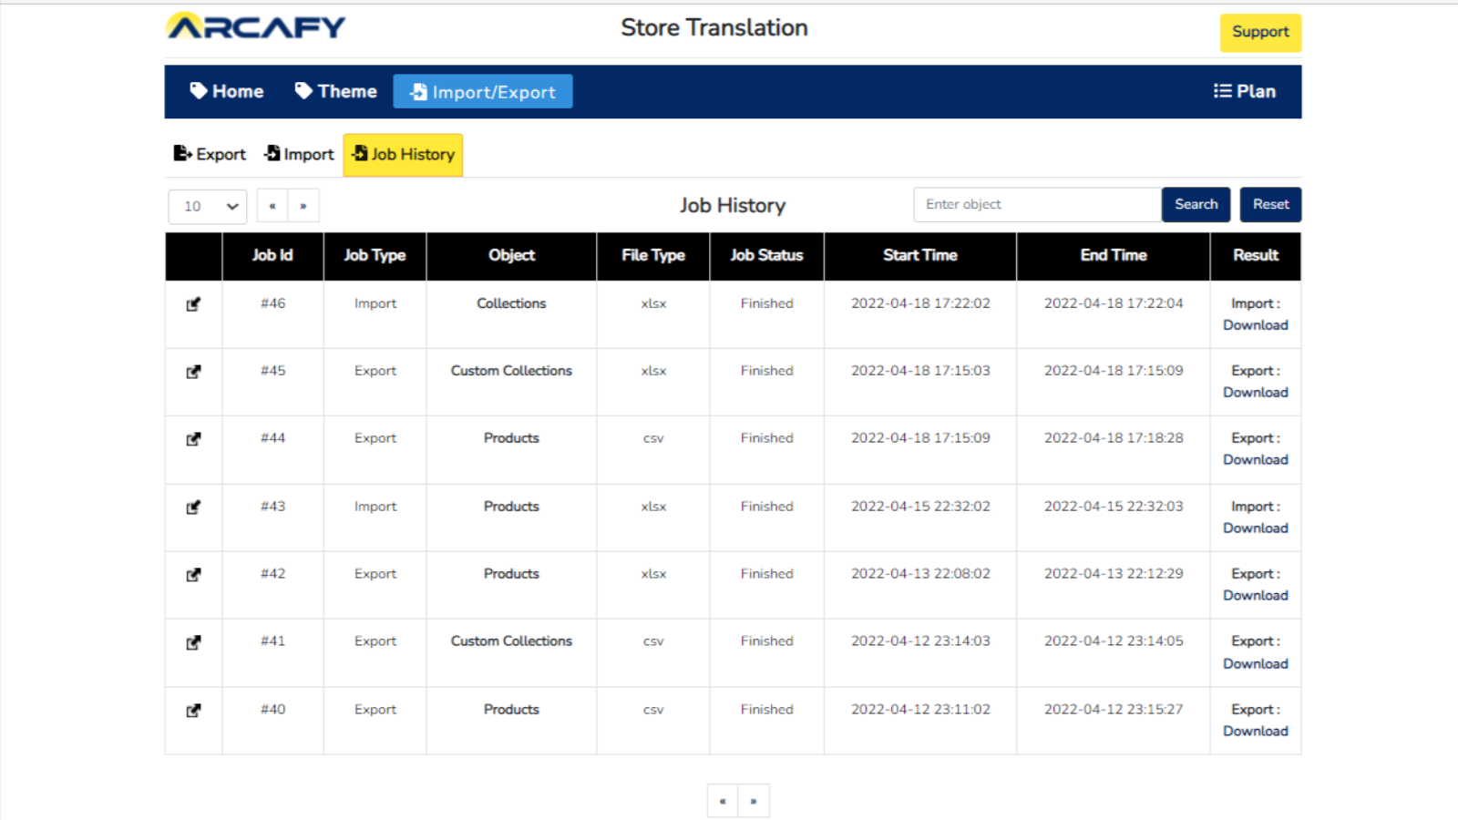
Task: Click the open icon on job #44 row
Action: point(193,439)
